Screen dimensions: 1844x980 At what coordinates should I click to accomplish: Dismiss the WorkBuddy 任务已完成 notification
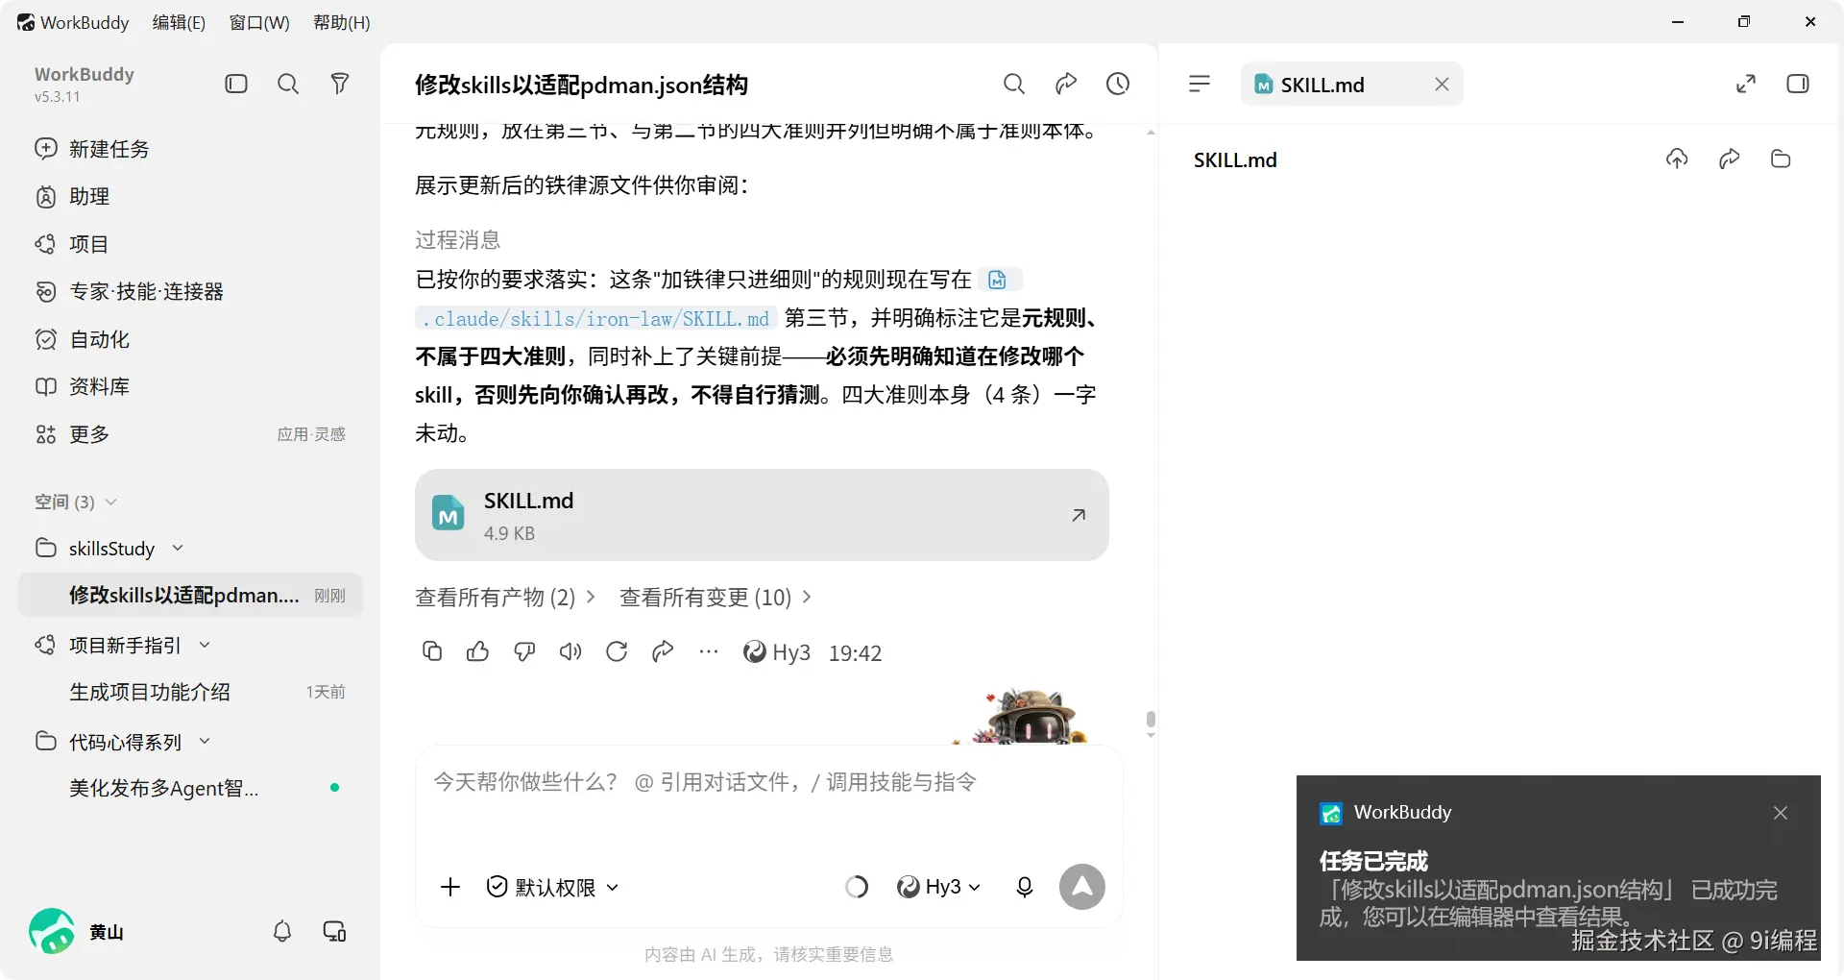(1781, 813)
